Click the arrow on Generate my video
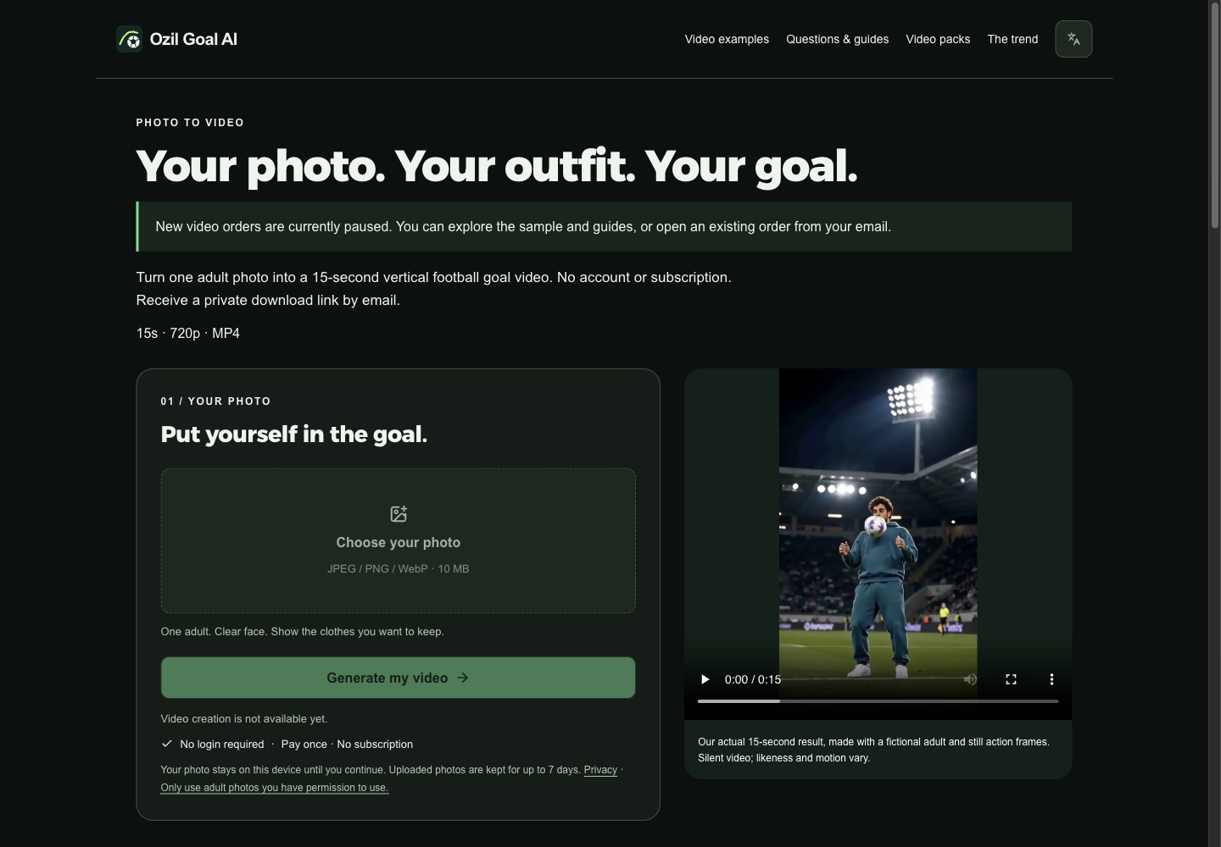Image resolution: width=1221 pixels, height=847 pixels. [463, 678]
